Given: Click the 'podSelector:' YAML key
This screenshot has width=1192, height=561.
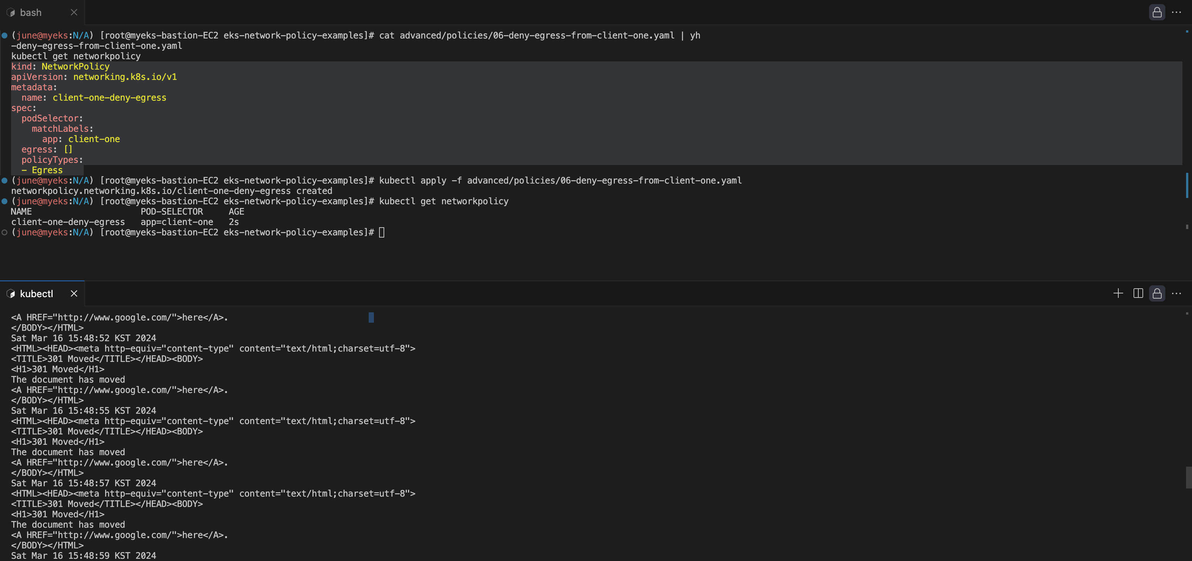Looking at the screenshot, I should (x=52, y=118).
